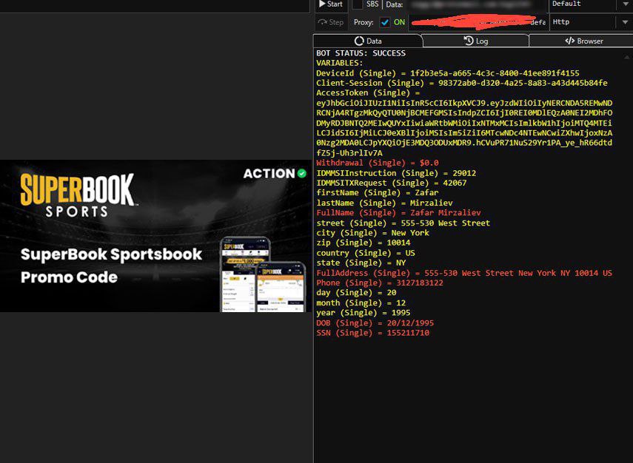Image resolution: width=633 pixels, height=463 pixels.
Task: Click the "month (Single) = 12" line
Action: point(361,303)
